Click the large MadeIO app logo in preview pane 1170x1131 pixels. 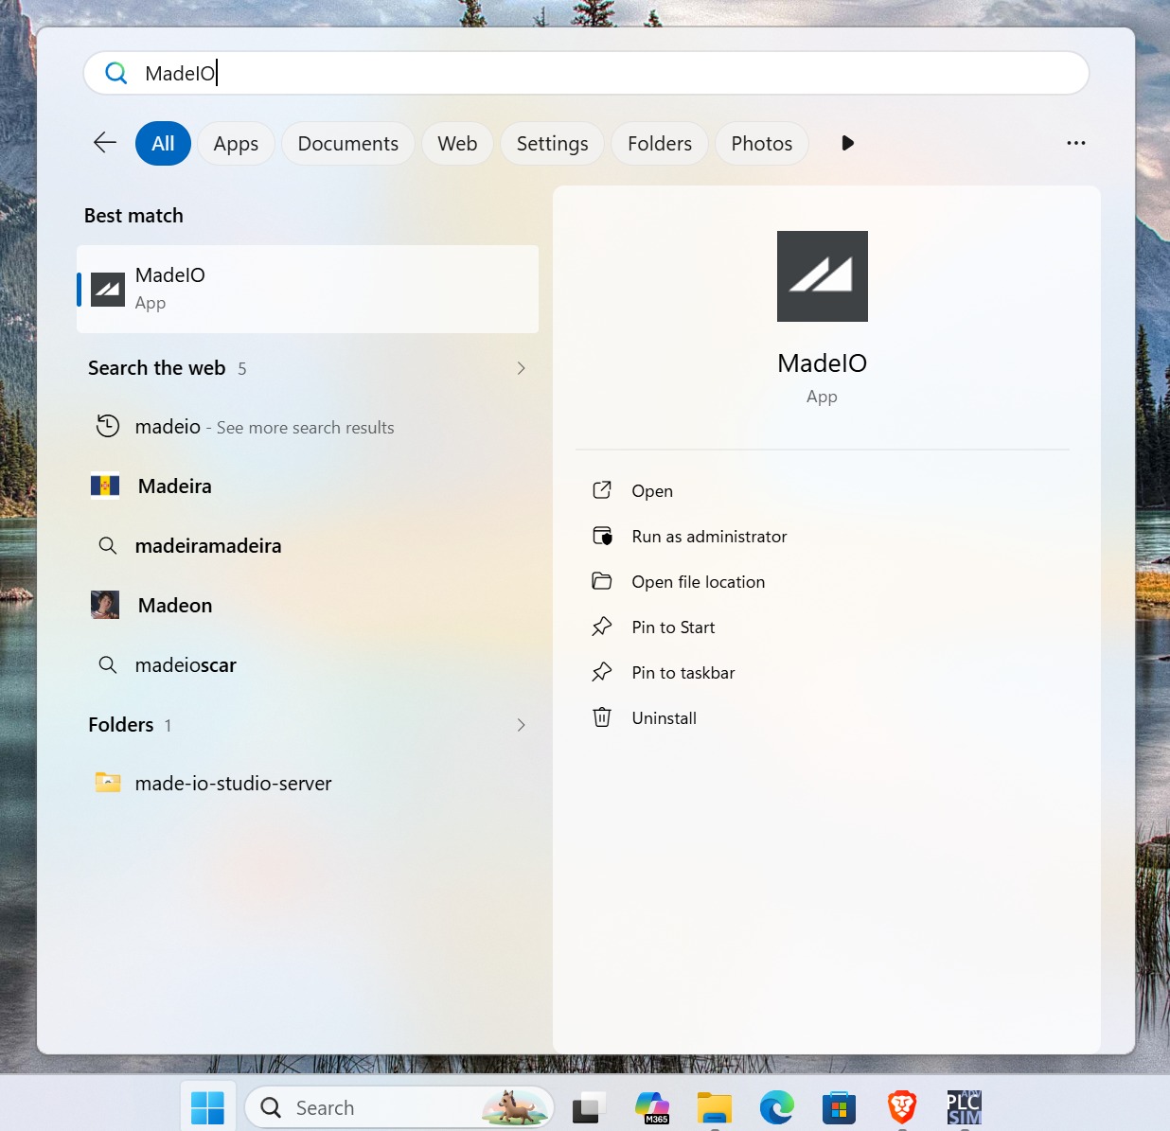pyautogui.click(x=823, y=276)
